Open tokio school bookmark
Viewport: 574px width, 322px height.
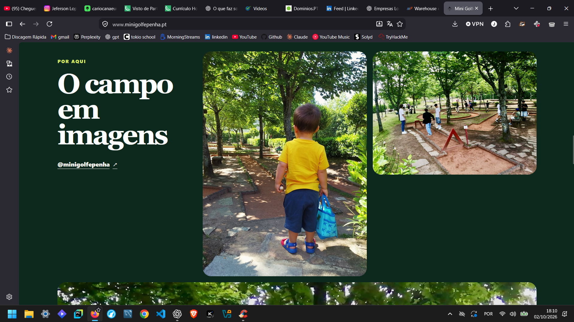tap(140, 37)
